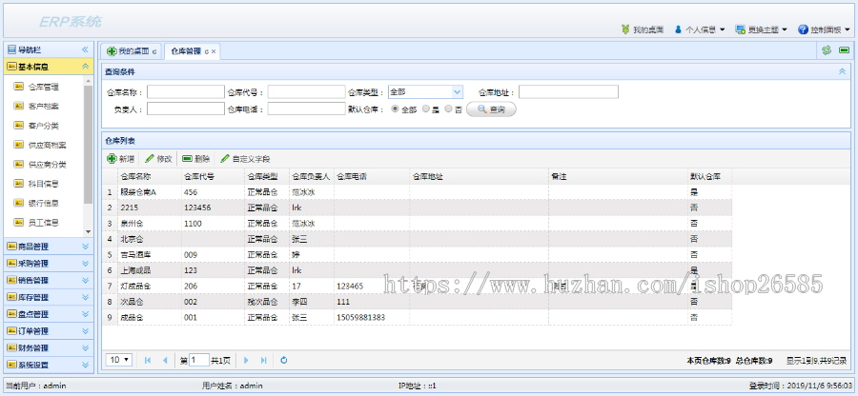
Task: Select 否 radio for 默认仓库
Action: [449, 109]
